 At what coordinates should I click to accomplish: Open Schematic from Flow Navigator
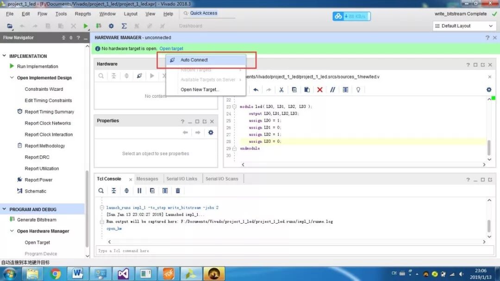click(35, 191)
